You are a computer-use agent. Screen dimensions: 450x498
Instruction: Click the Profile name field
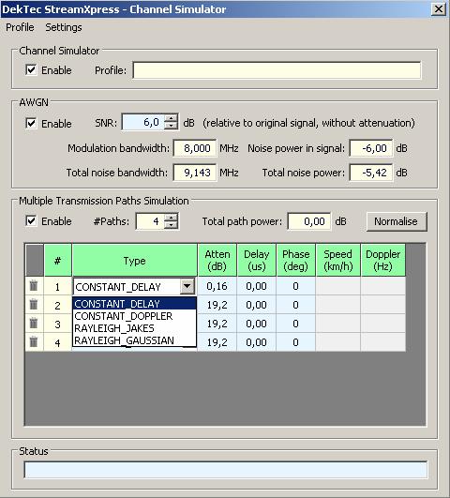tap(277, 70)
